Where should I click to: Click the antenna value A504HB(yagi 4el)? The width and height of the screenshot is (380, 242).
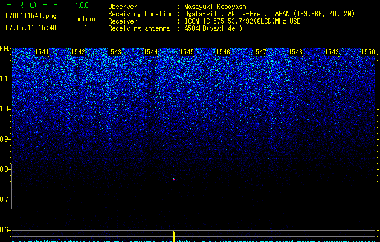tap(213, 28)
